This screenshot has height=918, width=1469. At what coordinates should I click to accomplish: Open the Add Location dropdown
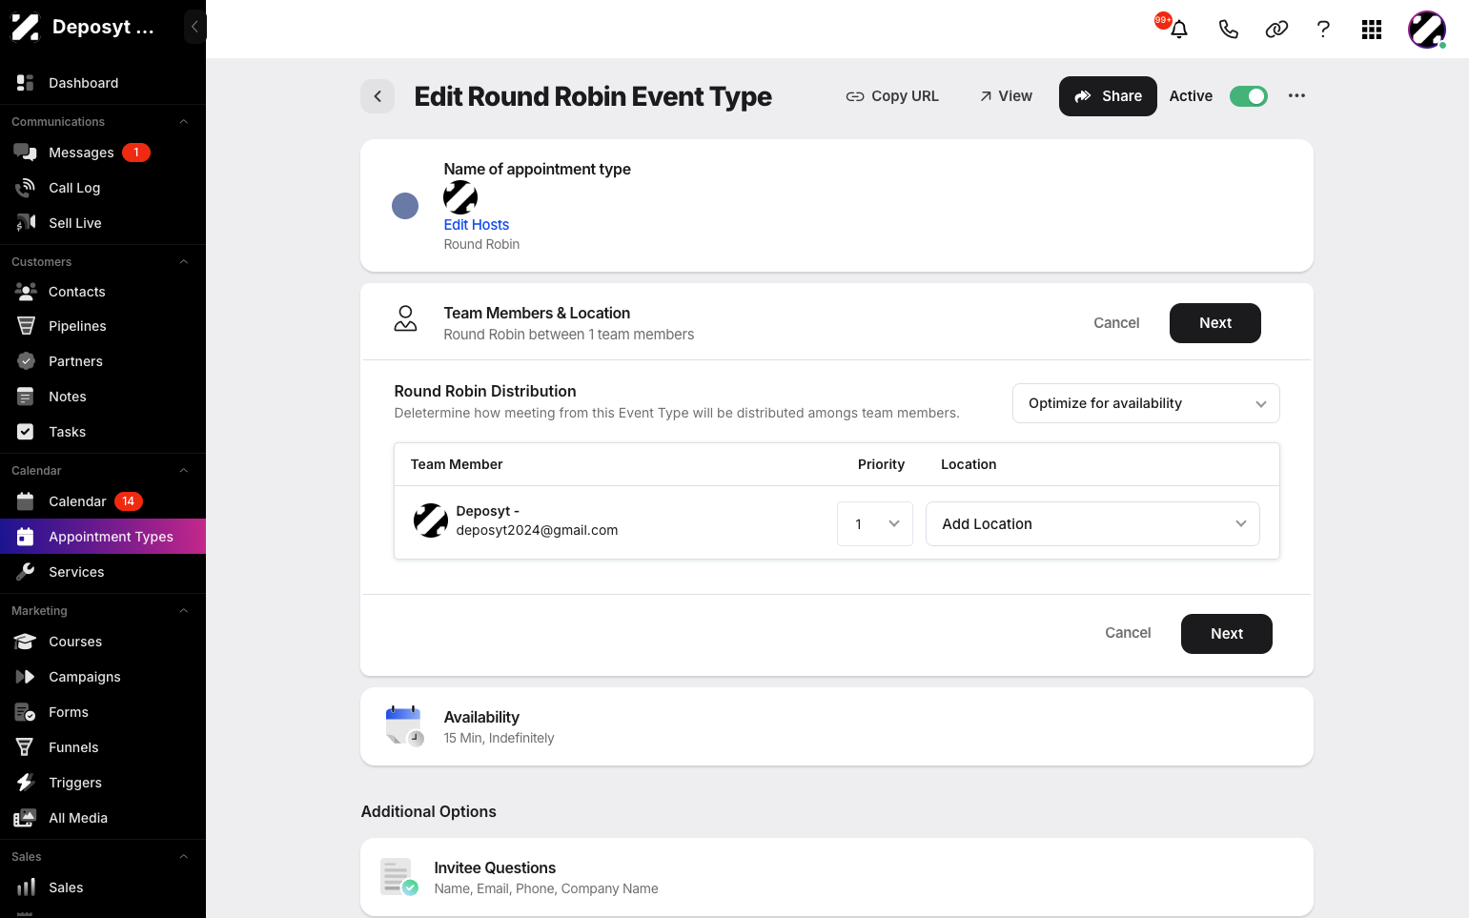1092,524
